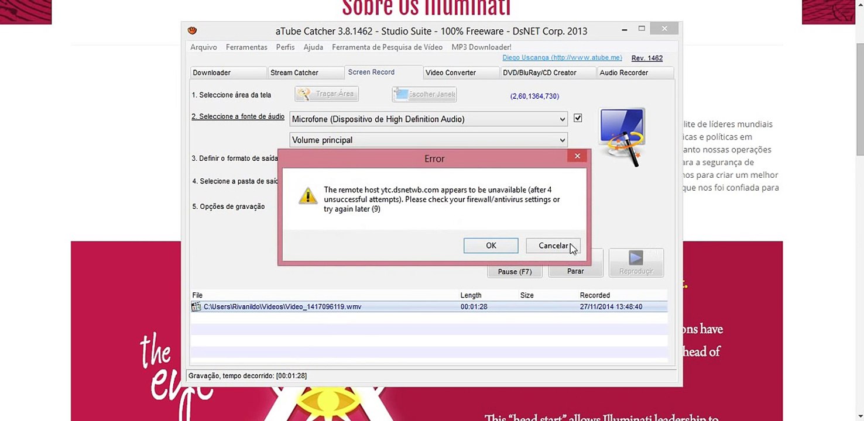Image resolution: width=864 pixels, height=421 pixels.
Task: Switch to the Audio Recorder tab
Action: point(635,73)
